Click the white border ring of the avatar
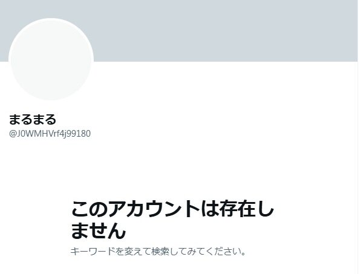The height and width of the screenshot is (274, 360). 51,19
